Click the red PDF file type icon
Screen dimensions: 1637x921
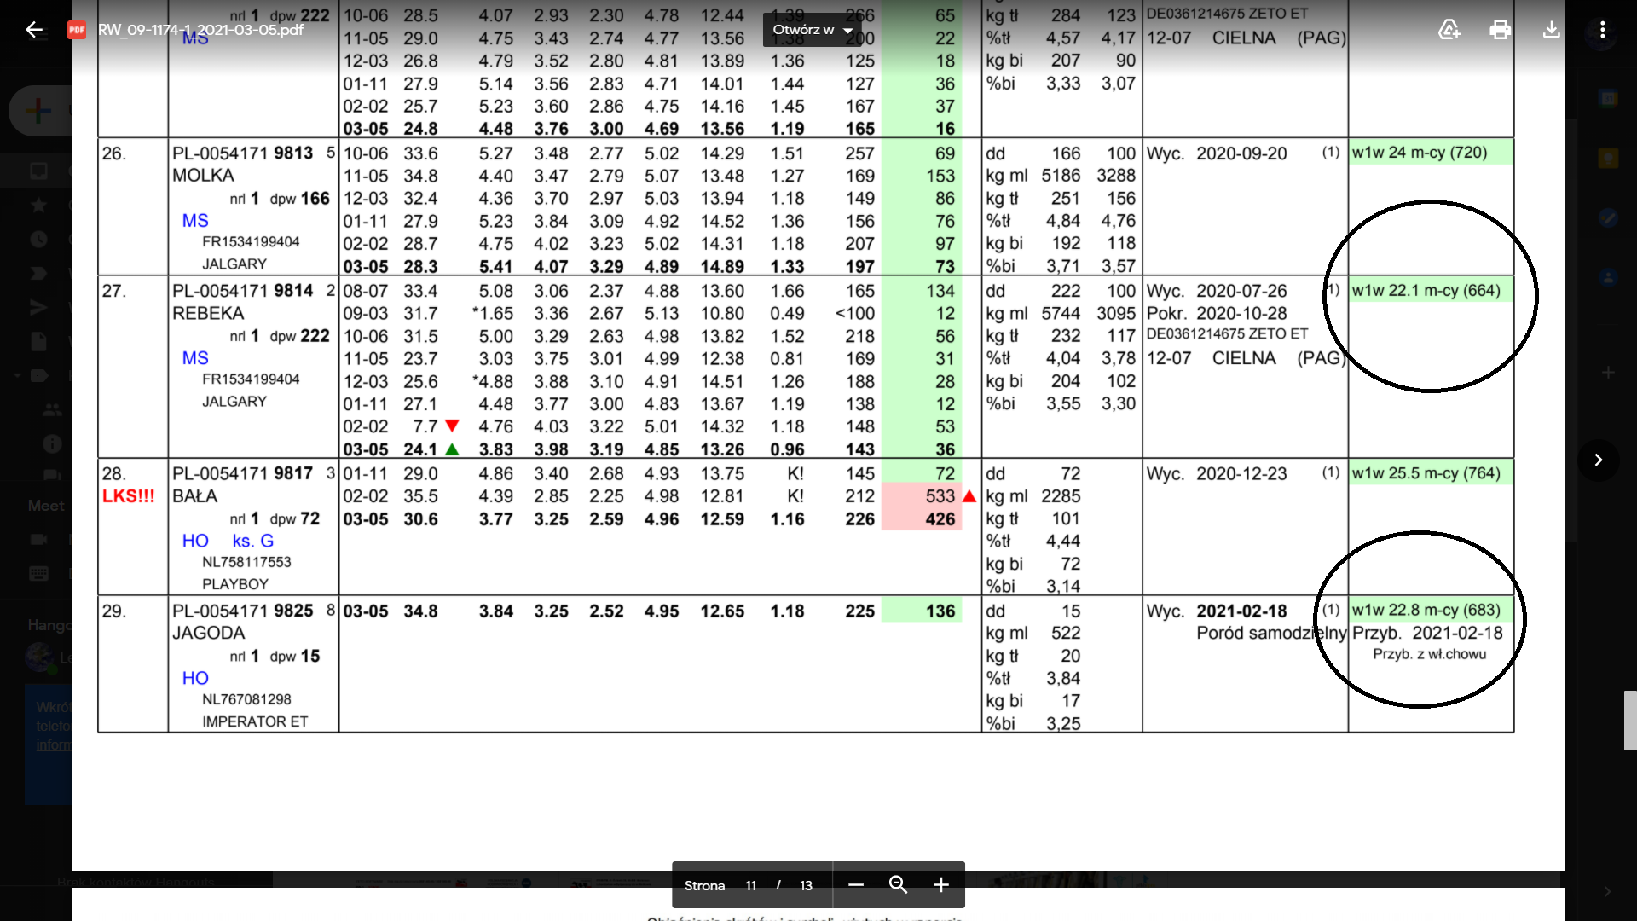click(77, 30)
